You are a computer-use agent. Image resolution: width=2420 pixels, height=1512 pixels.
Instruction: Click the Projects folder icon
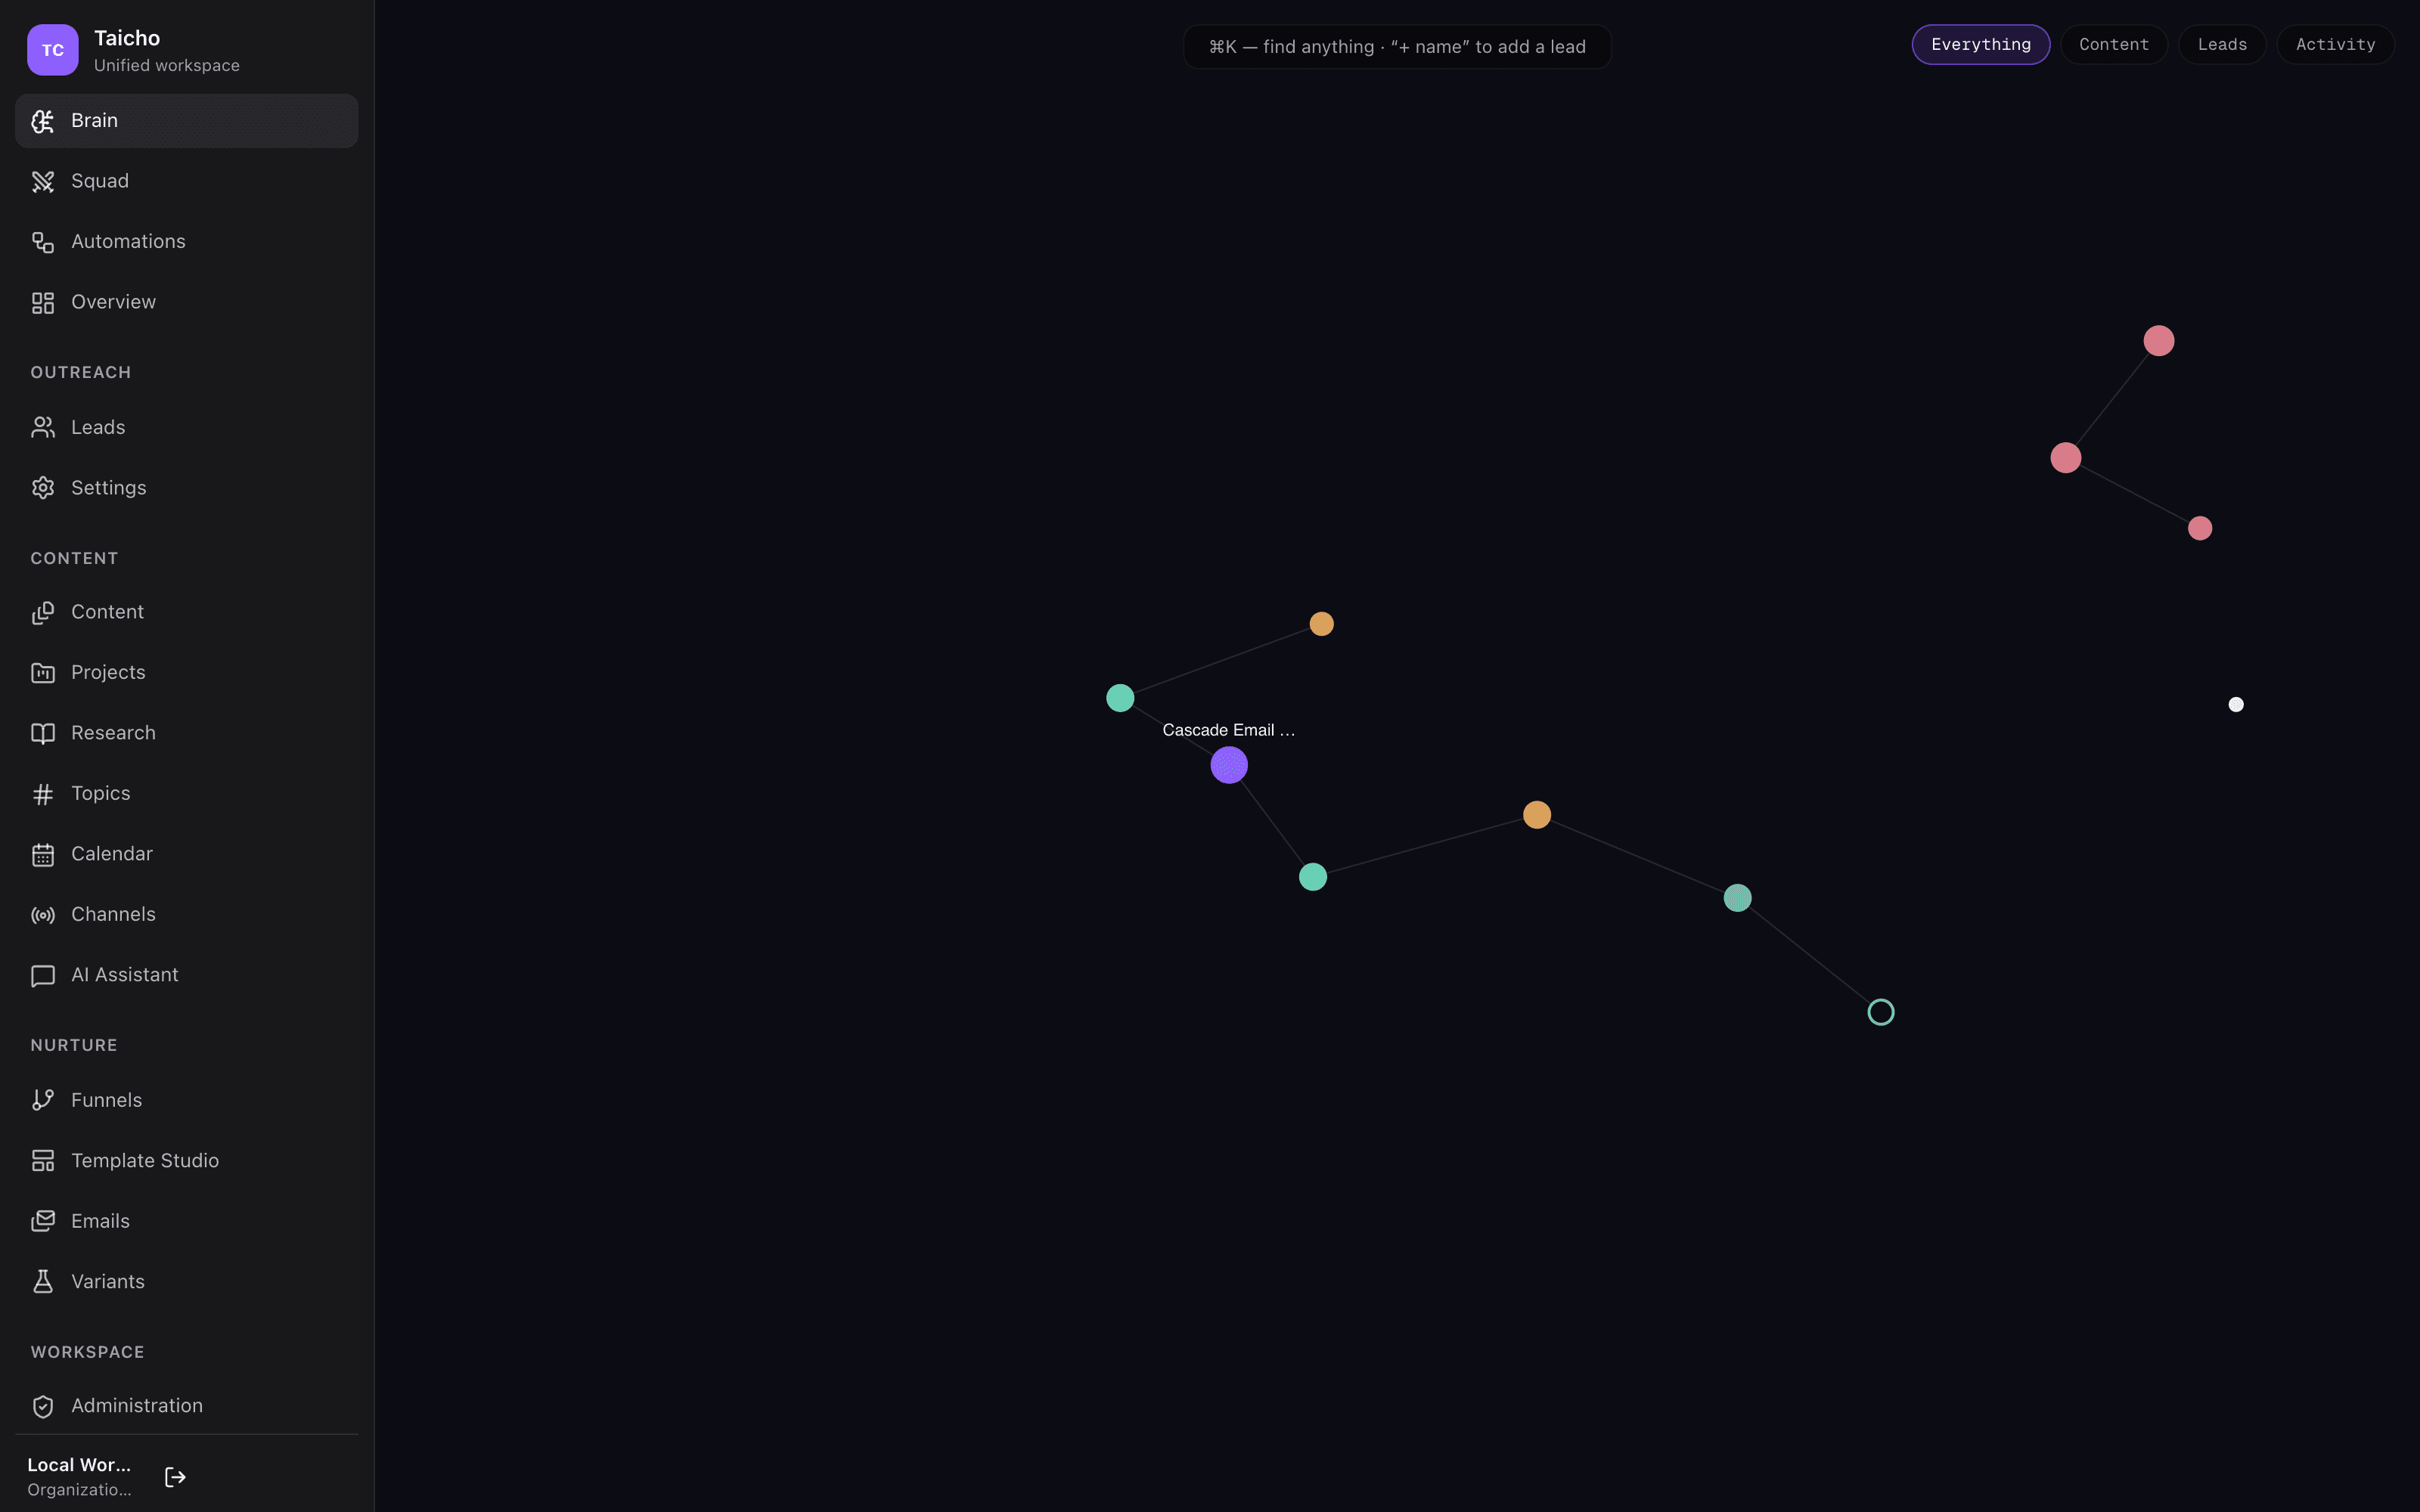click(x=43, y=673)
